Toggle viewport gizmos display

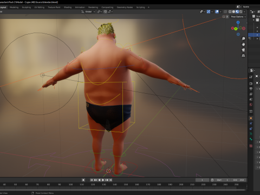click(209, 11)
